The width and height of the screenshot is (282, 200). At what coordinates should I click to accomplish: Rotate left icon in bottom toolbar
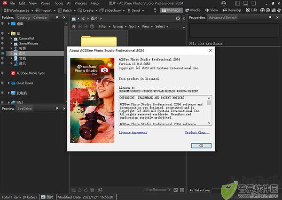point(80,190)
